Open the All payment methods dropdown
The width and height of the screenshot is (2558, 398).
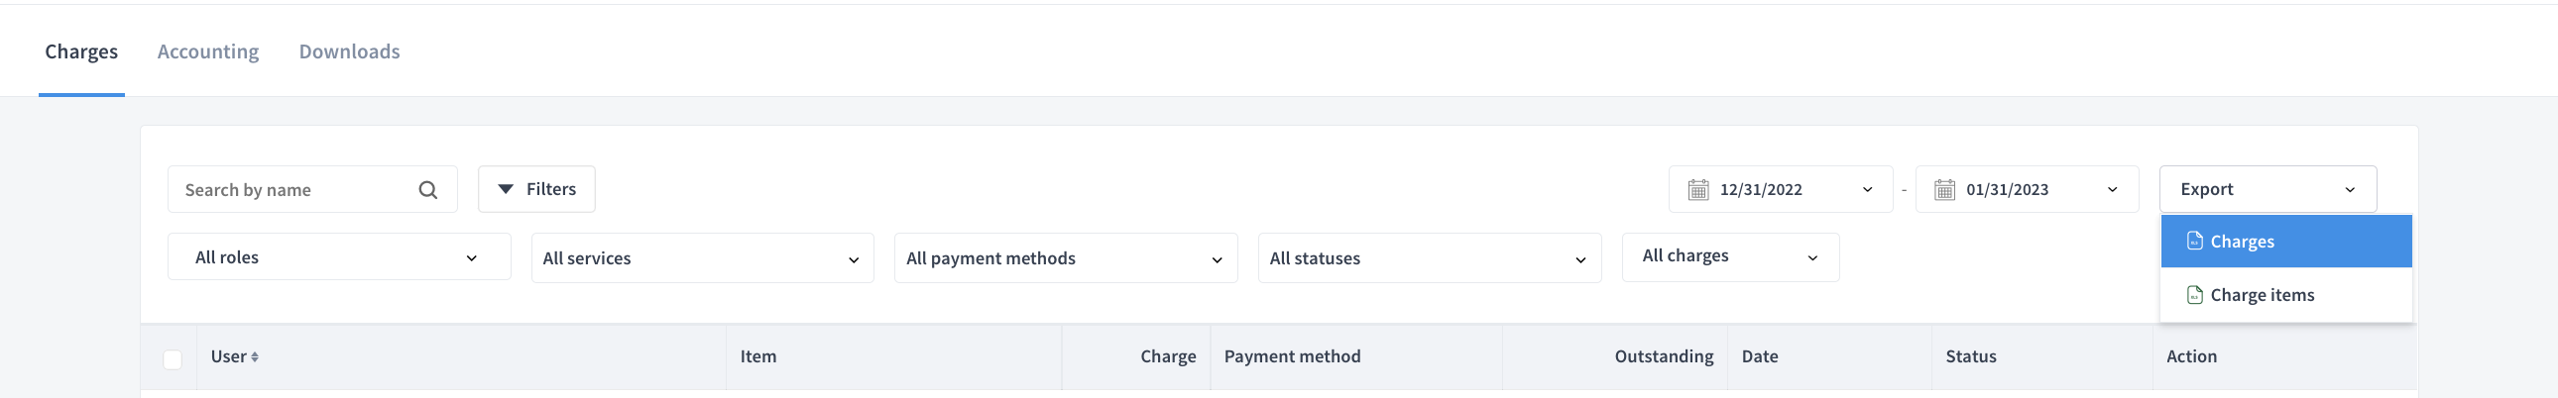[1066, 258]
